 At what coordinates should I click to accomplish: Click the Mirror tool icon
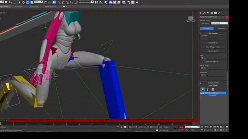[96, 2]
